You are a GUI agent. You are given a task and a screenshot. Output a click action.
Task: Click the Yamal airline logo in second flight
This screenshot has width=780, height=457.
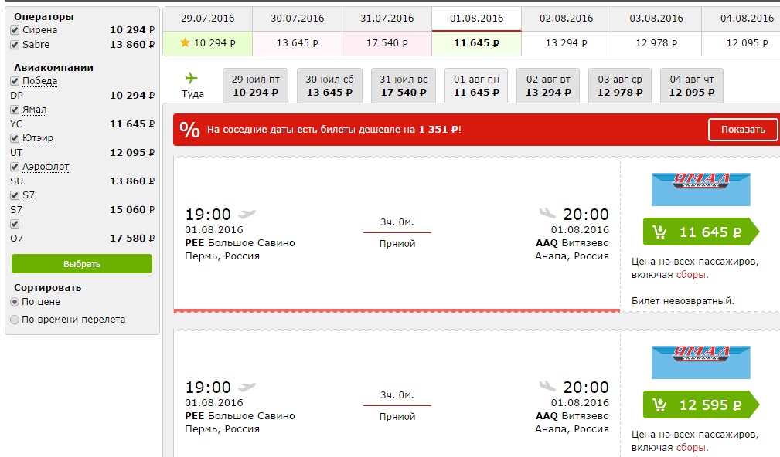pos(700,362)
